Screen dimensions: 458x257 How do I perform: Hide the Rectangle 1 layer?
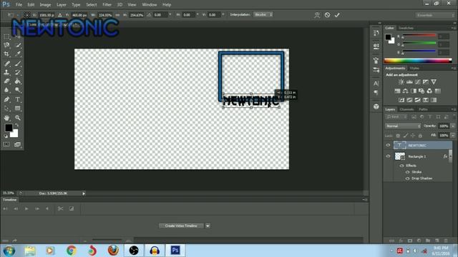pos(388,156)
